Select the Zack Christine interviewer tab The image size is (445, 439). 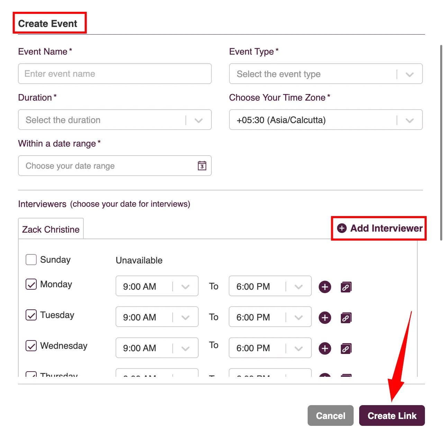point(51,229)
